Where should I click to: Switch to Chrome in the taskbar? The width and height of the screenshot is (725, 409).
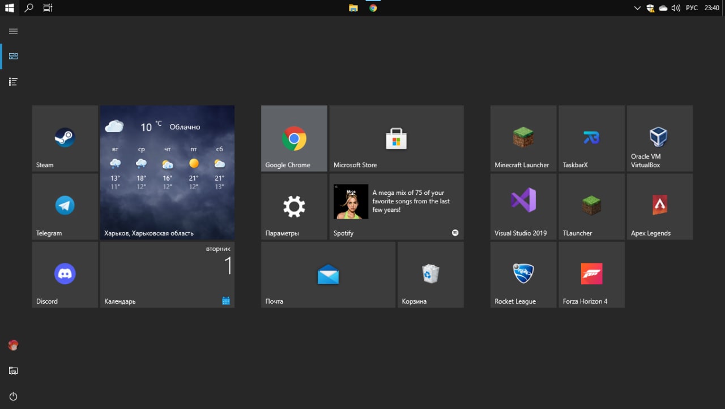point(373,8)
